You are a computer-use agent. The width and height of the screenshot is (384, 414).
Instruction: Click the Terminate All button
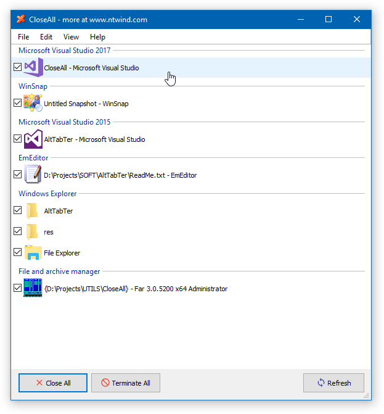coord(126,383)
